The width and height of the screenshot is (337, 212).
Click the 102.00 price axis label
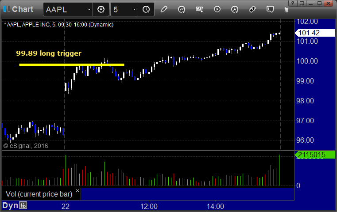(x=307, y=22)
